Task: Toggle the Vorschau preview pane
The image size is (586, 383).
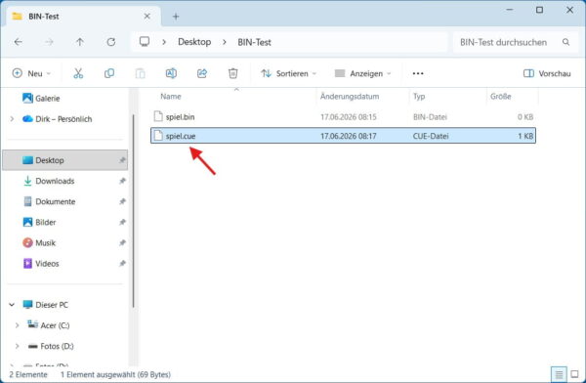Action: [547, 73]
